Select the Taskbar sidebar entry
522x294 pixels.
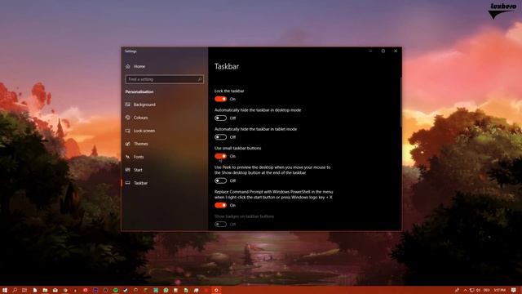point(137,183)
